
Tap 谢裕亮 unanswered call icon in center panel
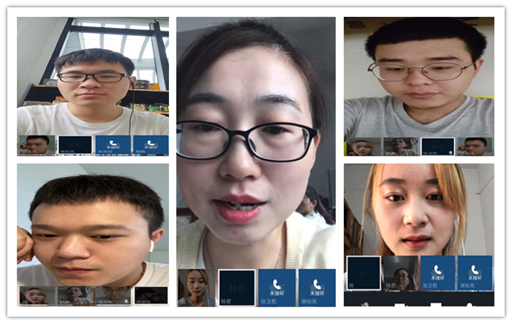(x=317, y=287)
